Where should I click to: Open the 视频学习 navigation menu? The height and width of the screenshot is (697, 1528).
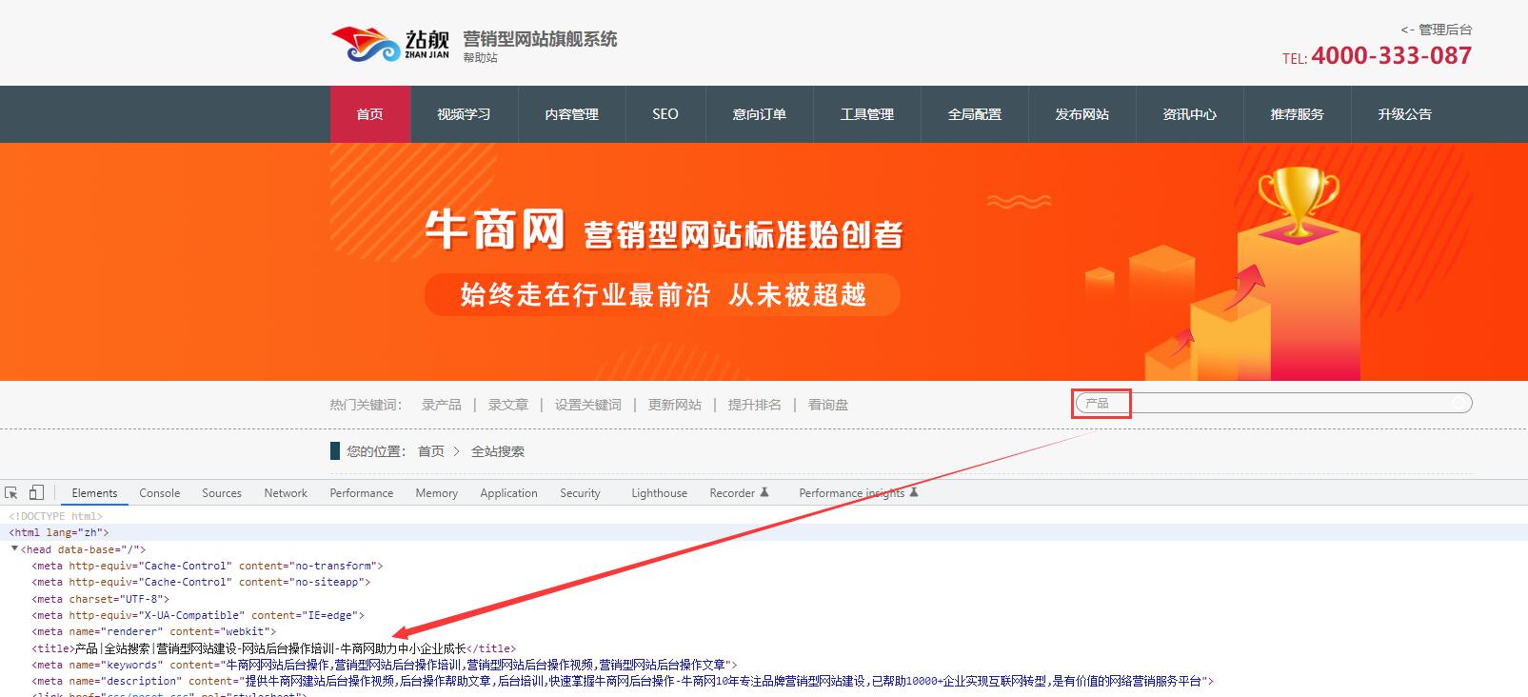tap(465, 114)
